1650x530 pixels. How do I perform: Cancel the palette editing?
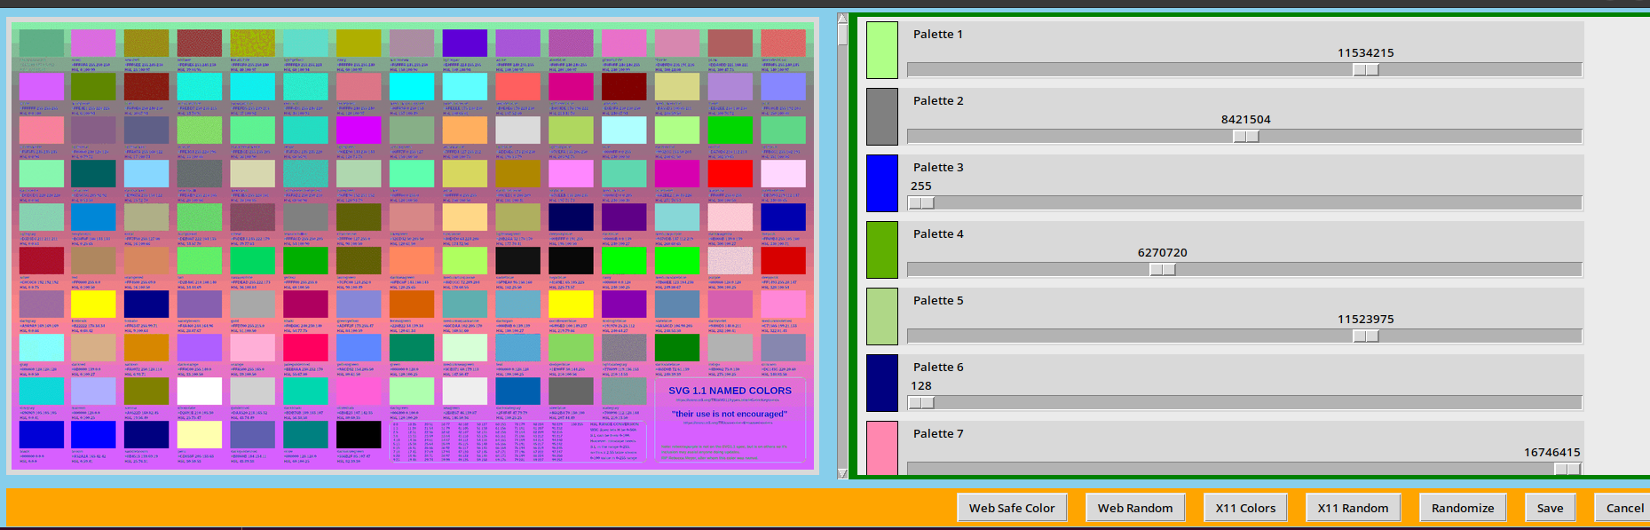(1623, 508)
